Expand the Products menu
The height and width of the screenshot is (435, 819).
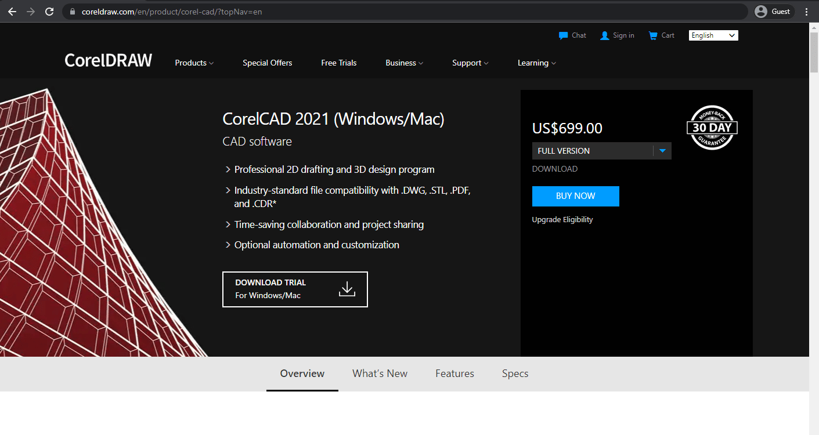[194, 63]
